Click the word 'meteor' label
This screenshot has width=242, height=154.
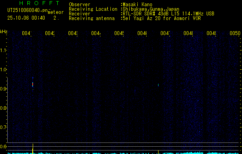click(56, 12)
